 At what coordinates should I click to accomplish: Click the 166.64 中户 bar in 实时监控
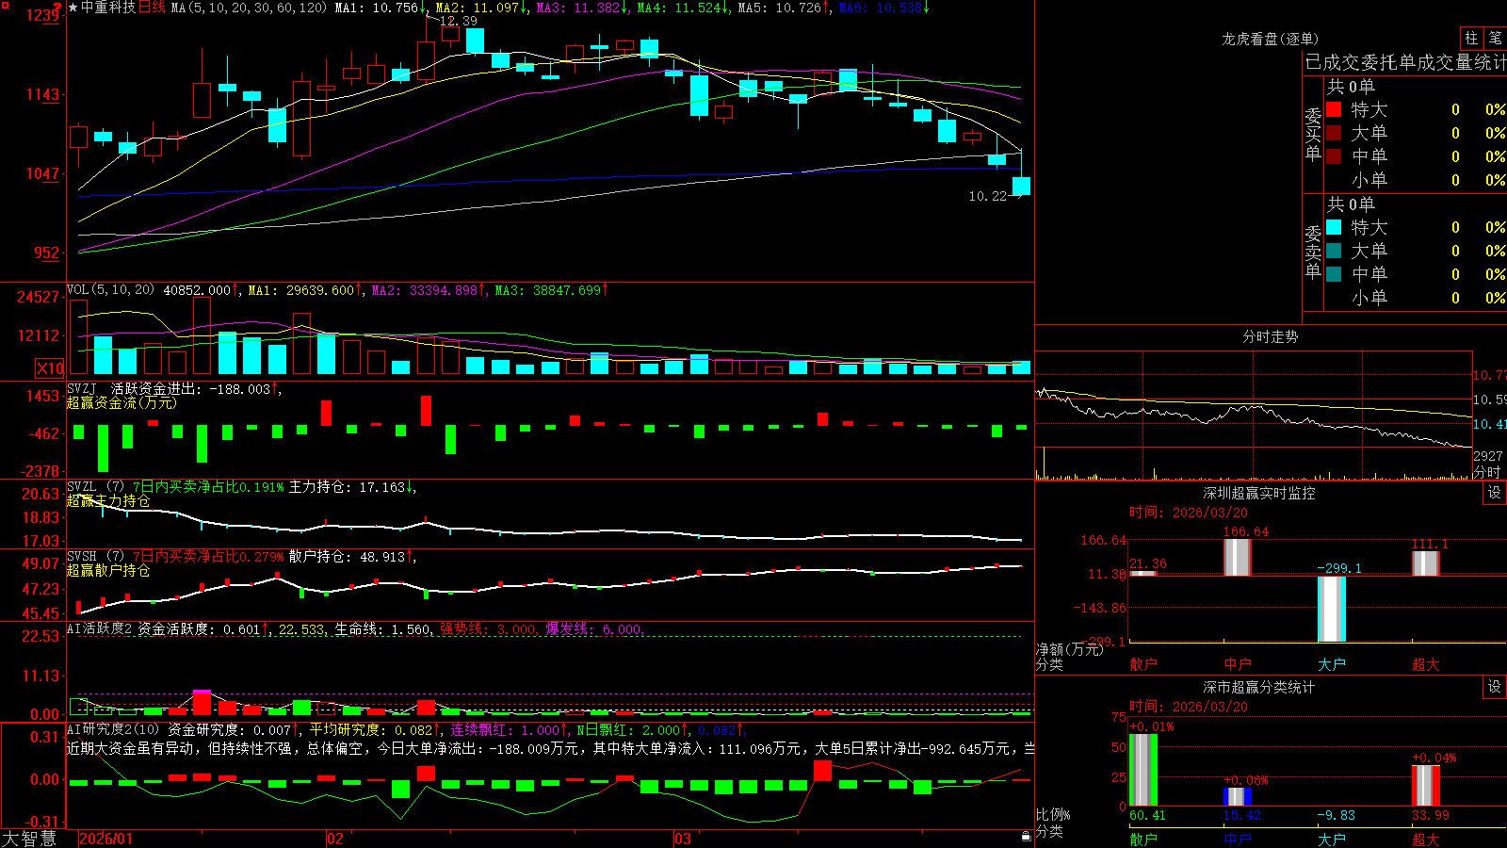point(1238,557)
